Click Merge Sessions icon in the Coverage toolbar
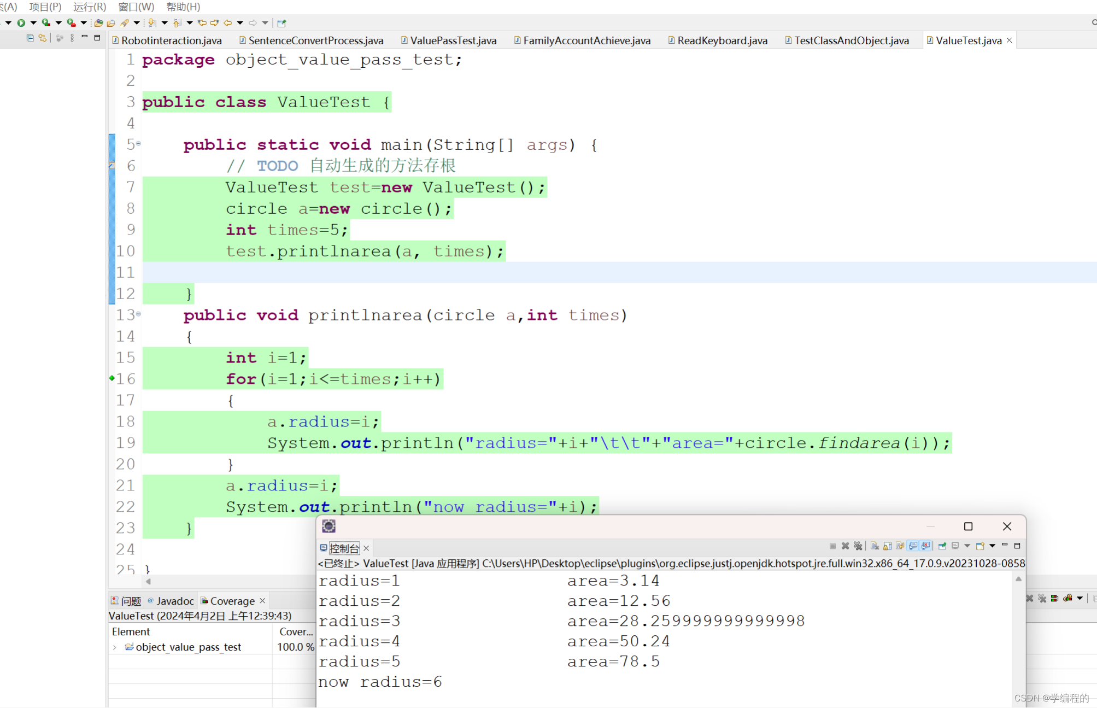The height and width of the screenshot is (708, 1097). (1055, 598)
